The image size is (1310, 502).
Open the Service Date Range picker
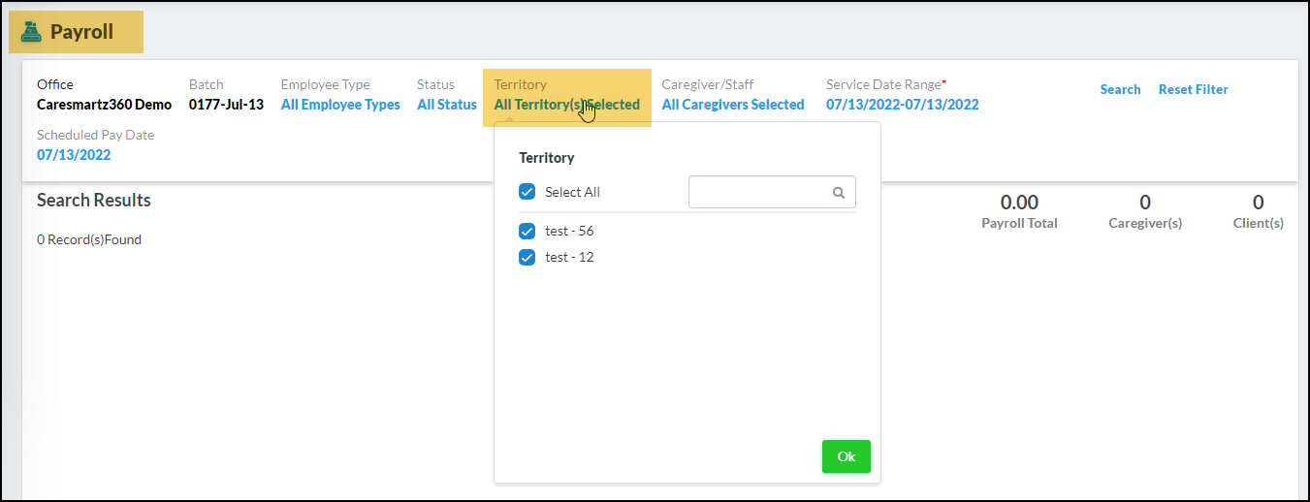point(903,105)
